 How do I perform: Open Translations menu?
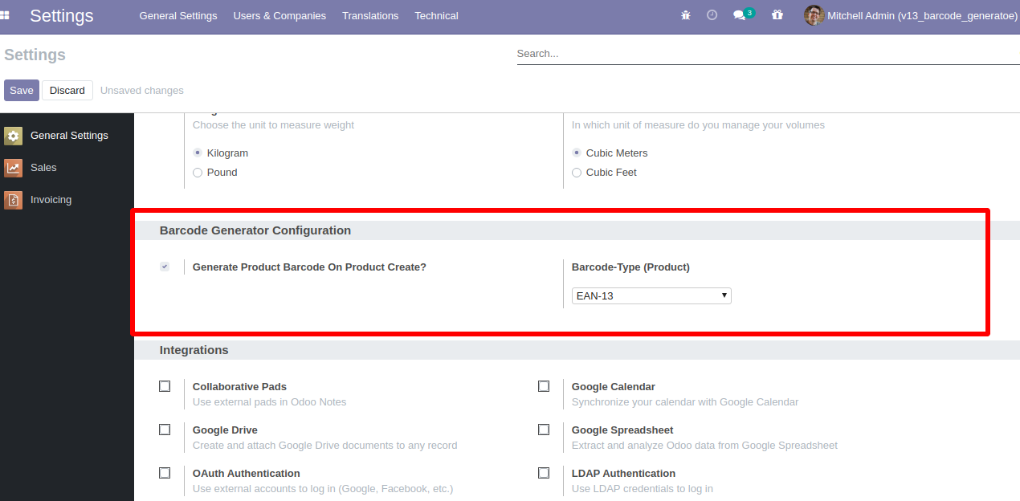370,15
